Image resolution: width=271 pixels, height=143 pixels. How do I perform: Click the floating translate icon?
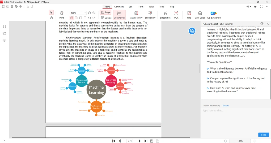[x=192, y=31]
